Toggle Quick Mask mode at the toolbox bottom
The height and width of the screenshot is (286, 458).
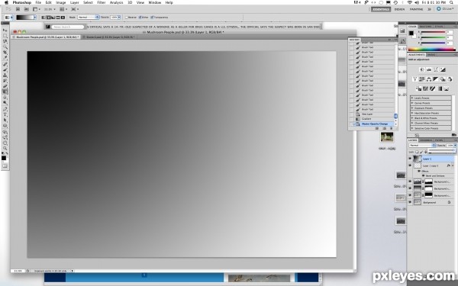click(5, 165)
